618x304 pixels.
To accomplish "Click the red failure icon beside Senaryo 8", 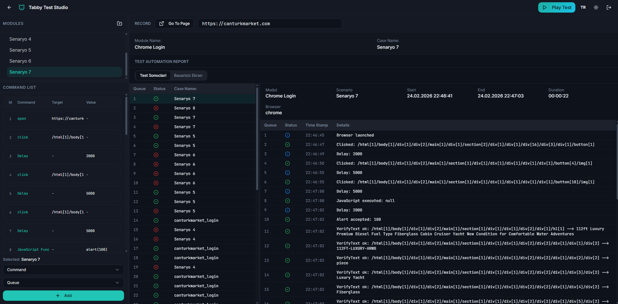I will coord(156,108).
